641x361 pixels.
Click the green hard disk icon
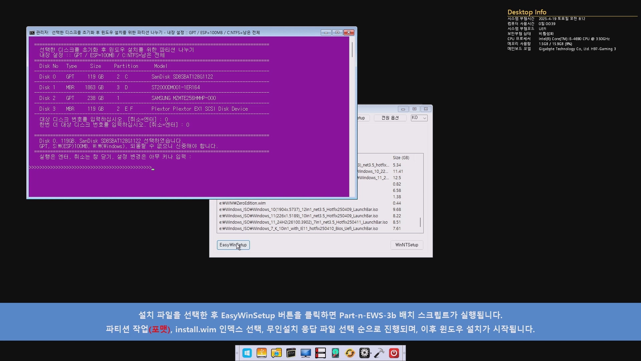coord(335,353)
